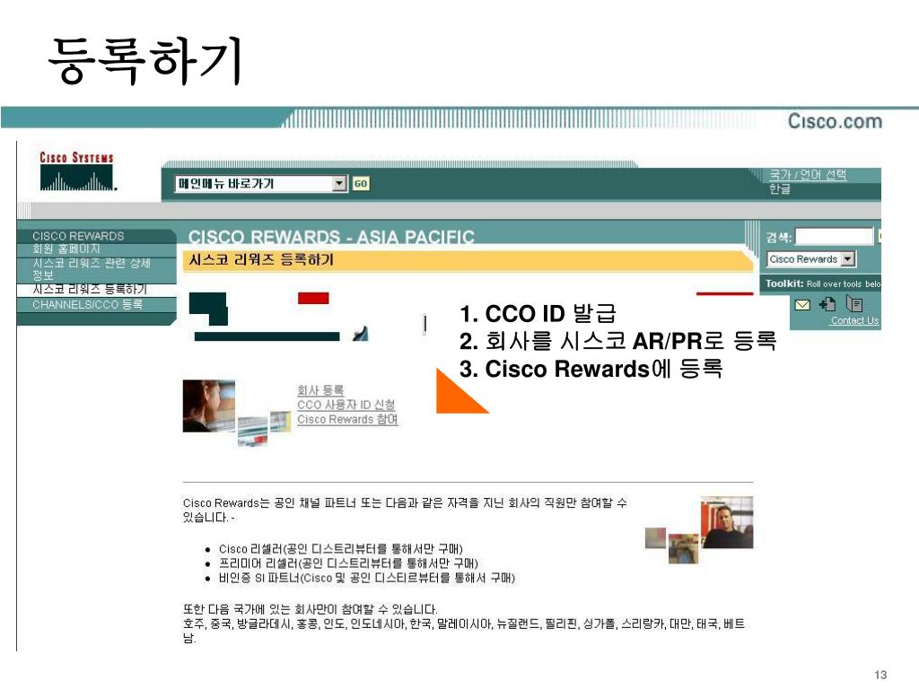Click the 비인증 SI 파트너 bullet text

366,579
